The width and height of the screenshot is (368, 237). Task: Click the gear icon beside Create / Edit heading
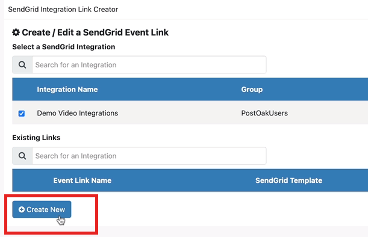(16, 32)
